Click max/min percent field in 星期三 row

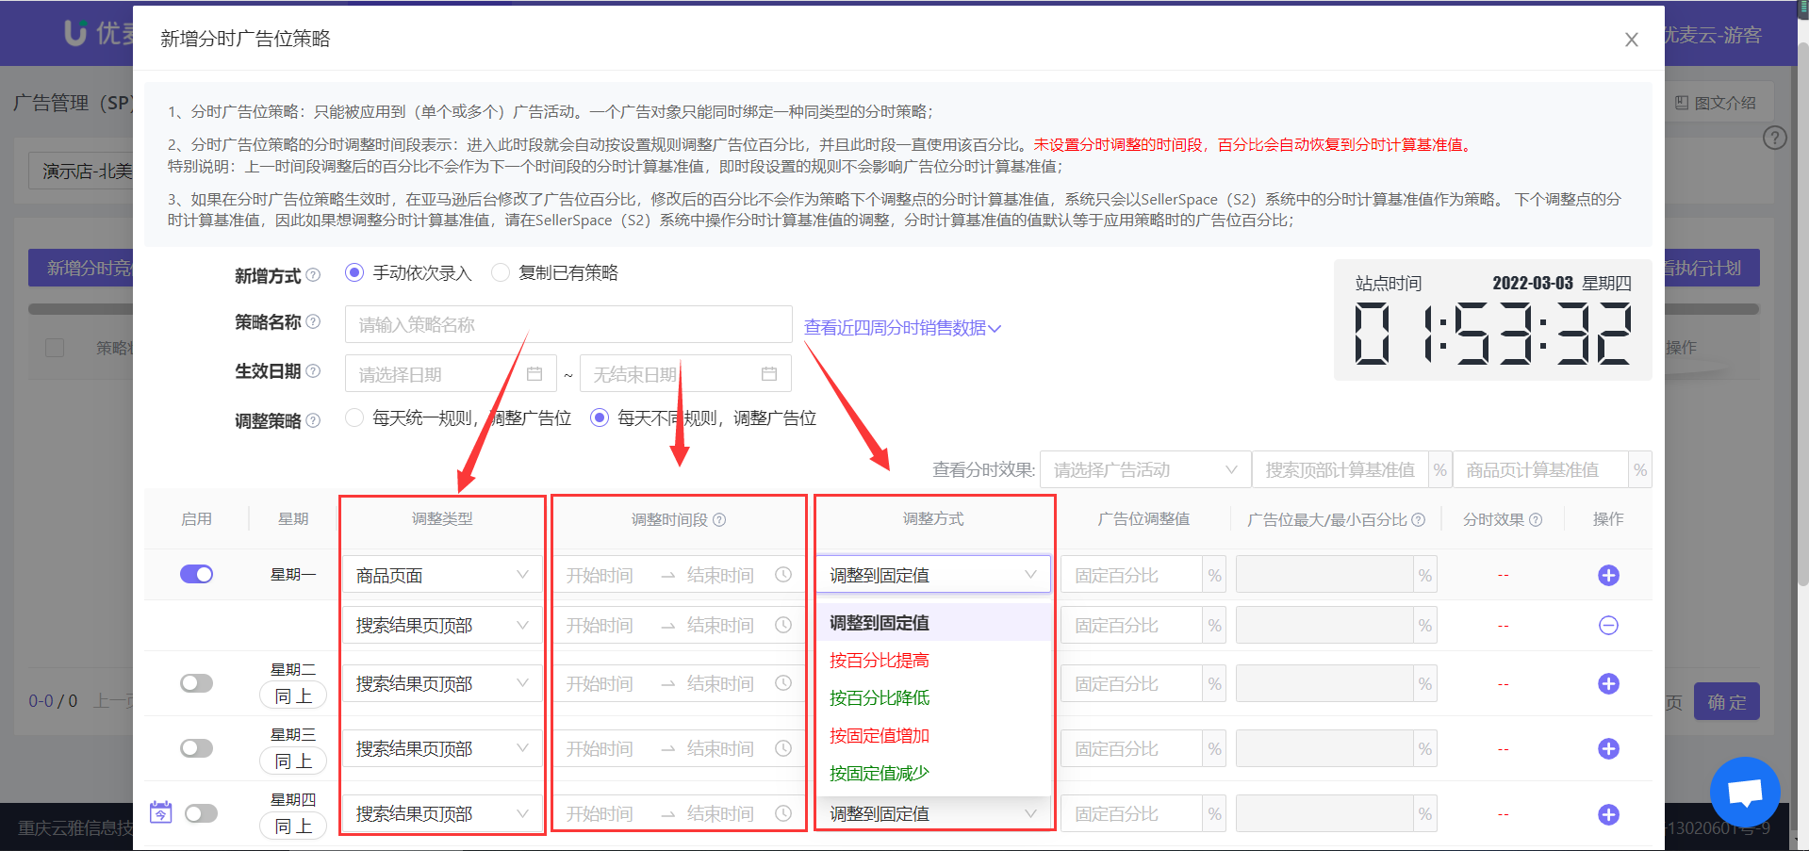point(1324,748)
